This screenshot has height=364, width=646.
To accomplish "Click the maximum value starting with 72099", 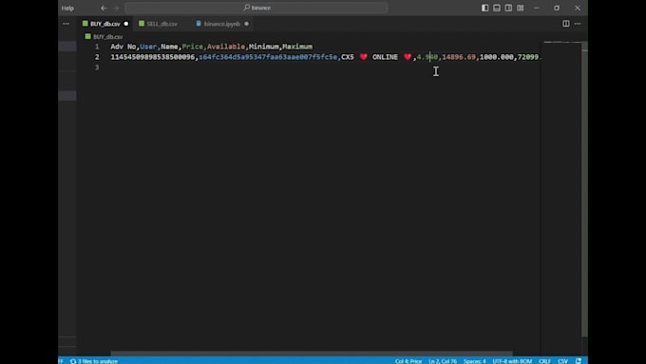I will [529, 57].
